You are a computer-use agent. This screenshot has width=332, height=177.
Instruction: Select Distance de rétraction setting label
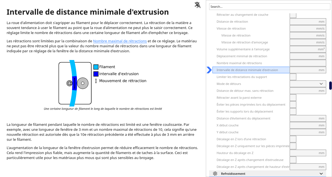[232, 22]
